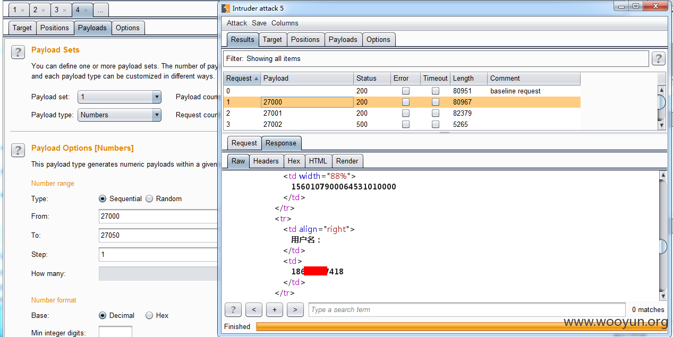Toggle Error checkbox for request 0
Image resolution: width=673 pixels, height=337 pixels.
(406, 91)
